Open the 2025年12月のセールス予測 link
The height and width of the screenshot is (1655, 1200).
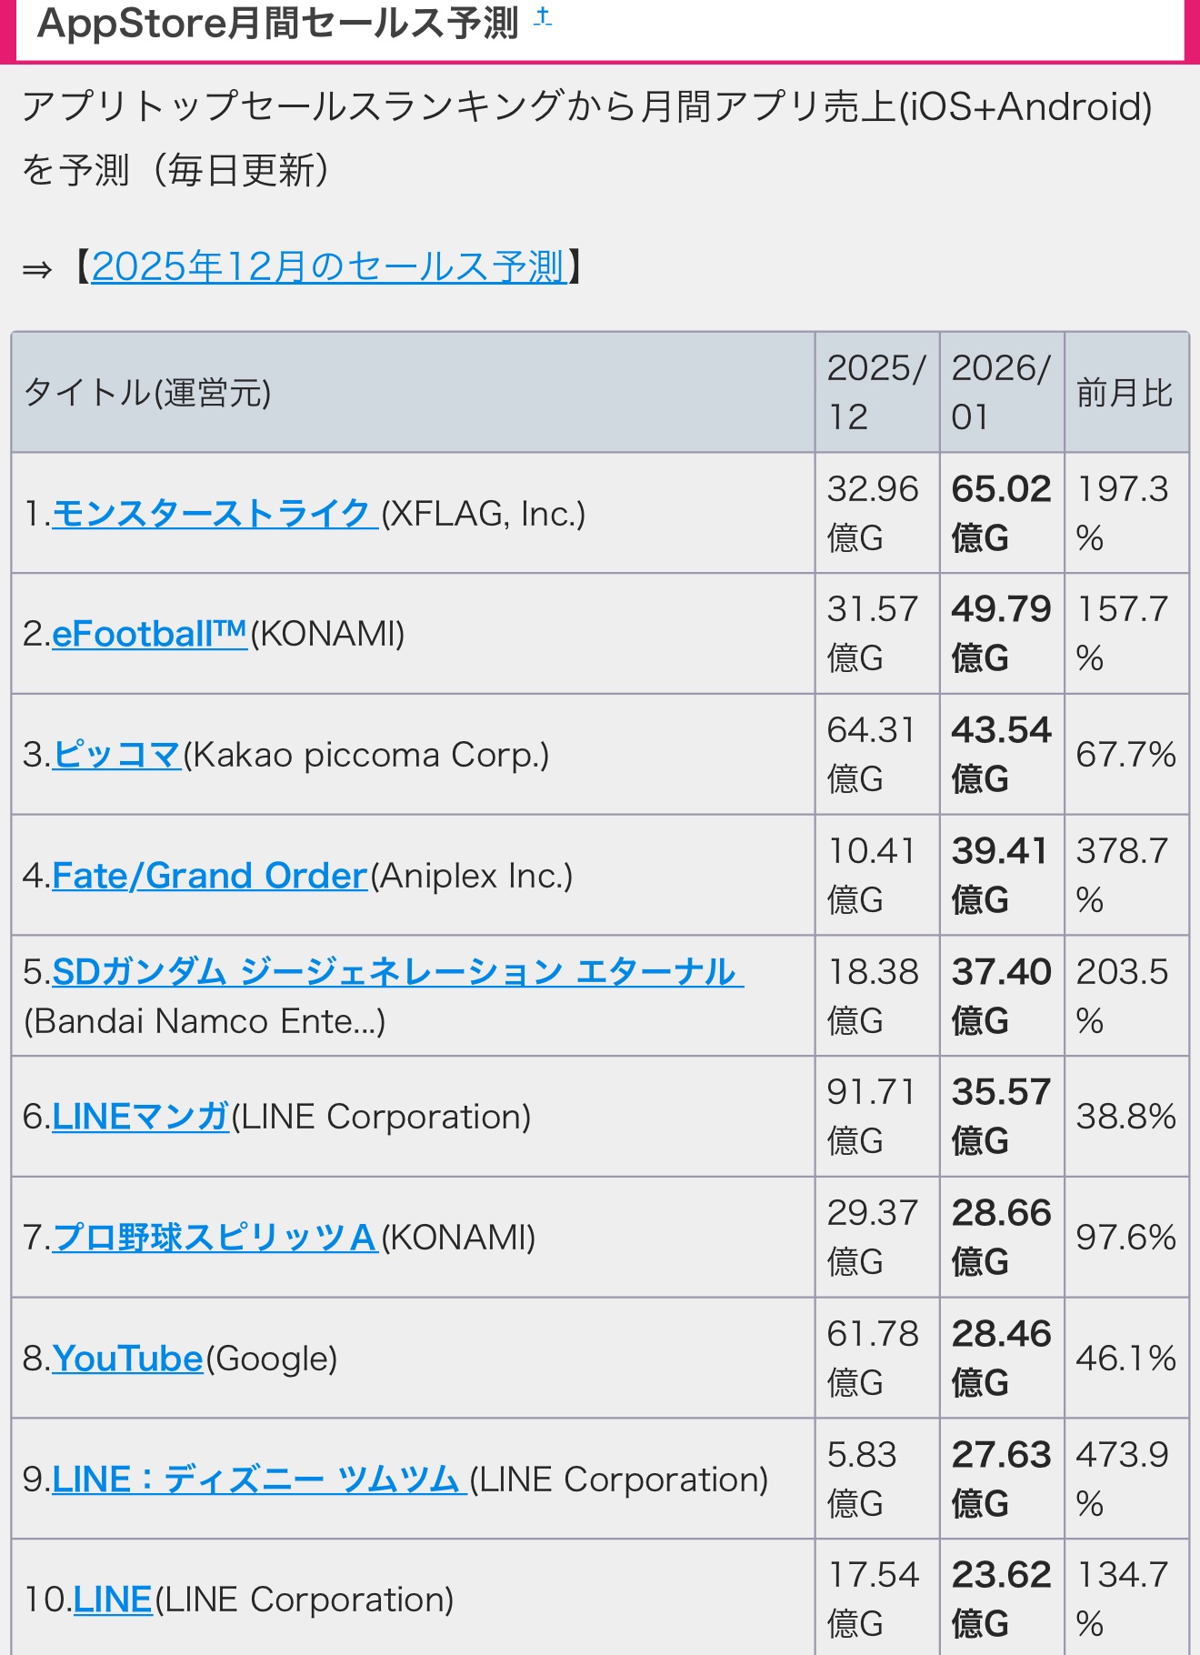(328, 267)
